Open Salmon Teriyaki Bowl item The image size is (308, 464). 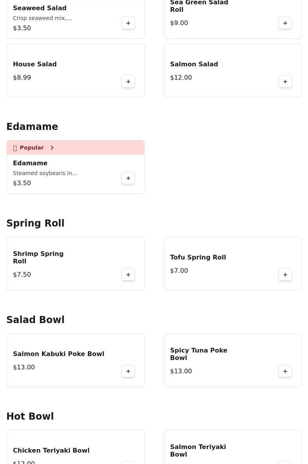click(x=198, y=451)
